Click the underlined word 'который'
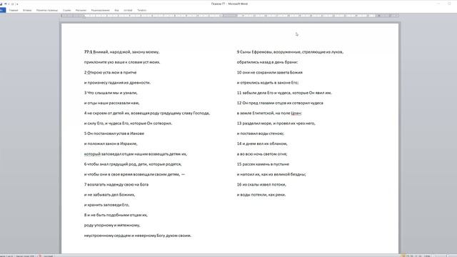Viewport: 457px width, 257px height. 92,154
